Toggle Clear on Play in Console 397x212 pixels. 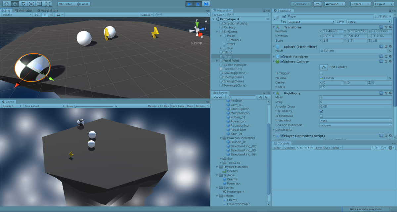305,148
